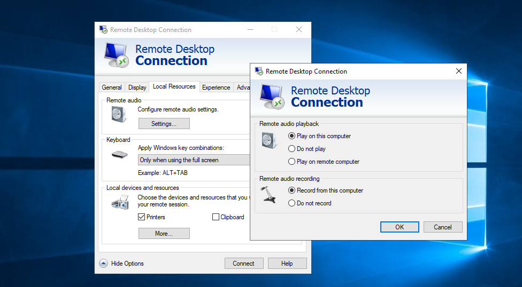522x287 pixels.
Task: Select Do not play option
Action: [x=306, y=149]
